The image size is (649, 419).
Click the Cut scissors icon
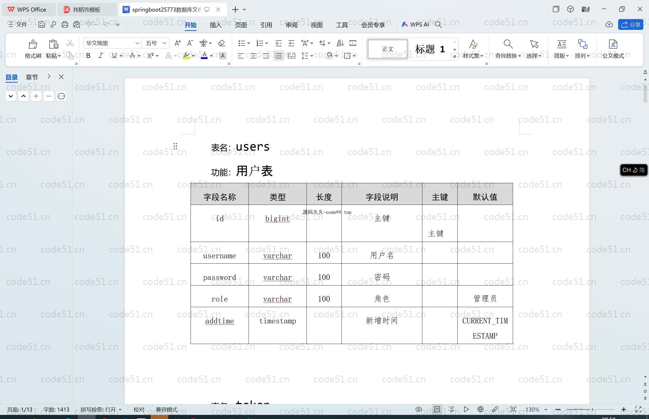(x=70, y=43)
